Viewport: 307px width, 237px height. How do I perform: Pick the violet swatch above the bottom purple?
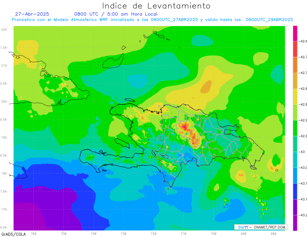295,207
